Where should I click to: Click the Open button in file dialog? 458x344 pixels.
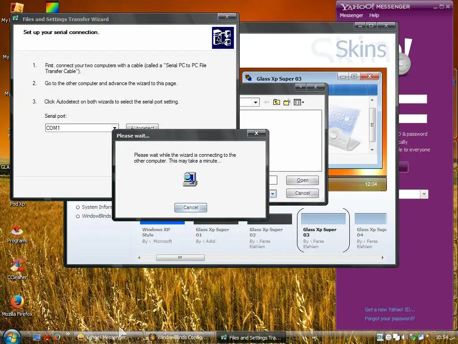[302, 180]
